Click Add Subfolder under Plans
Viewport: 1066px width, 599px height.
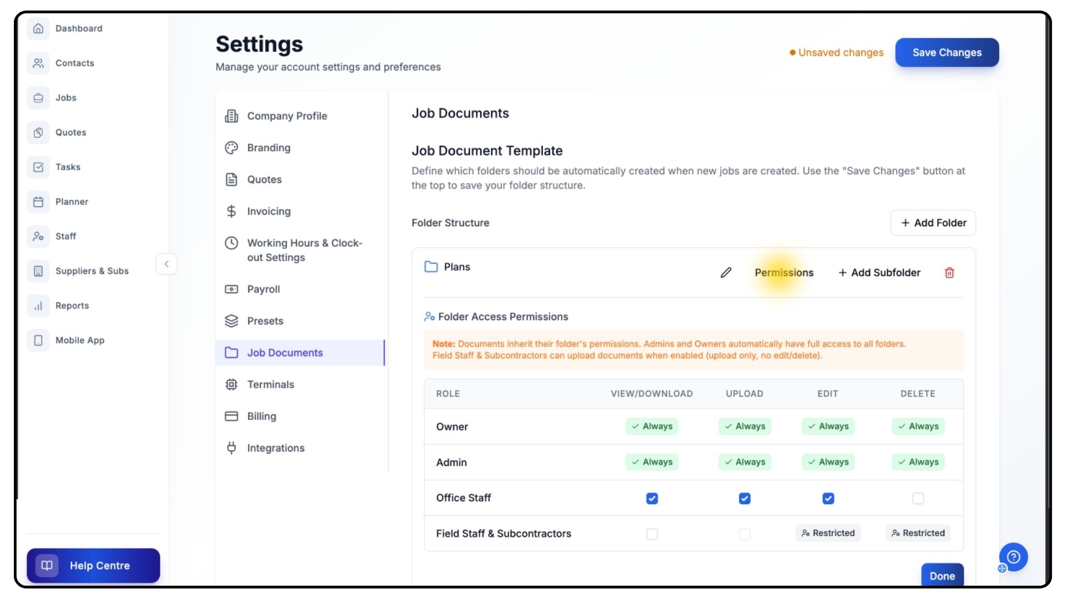879,272
